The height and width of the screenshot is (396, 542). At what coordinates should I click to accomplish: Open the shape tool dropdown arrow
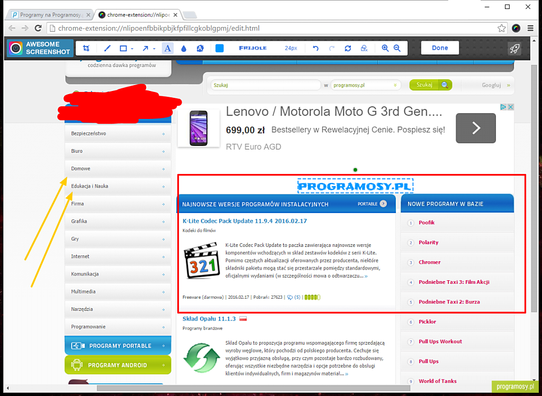[132, 49]
